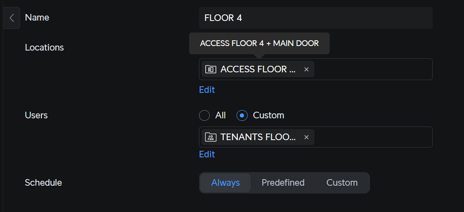Click the ACCESS FLOOR chip label text
The width and height of the screenshot is (464, 212).
coord(258,69)
